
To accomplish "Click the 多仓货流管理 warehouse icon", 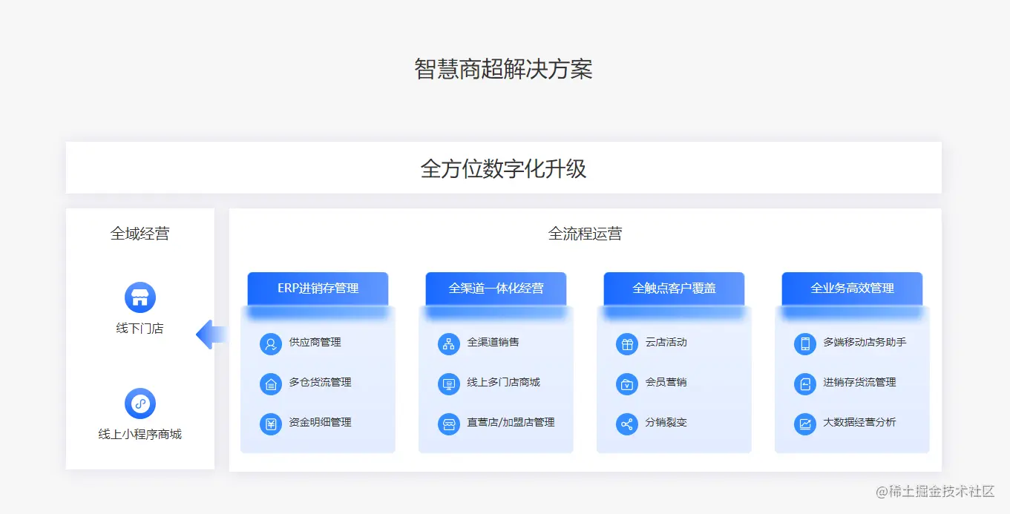I will 271,384.
